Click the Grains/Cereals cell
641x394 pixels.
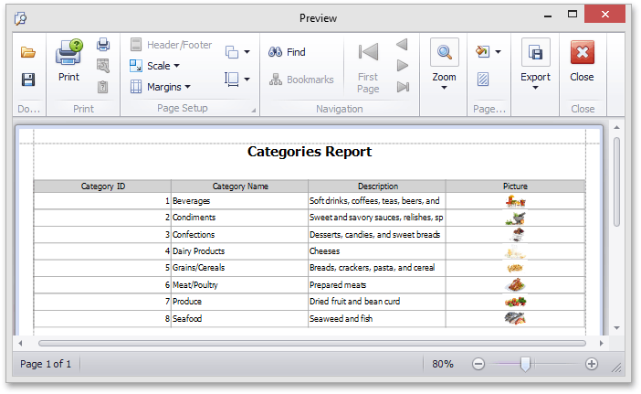(239, 268)
